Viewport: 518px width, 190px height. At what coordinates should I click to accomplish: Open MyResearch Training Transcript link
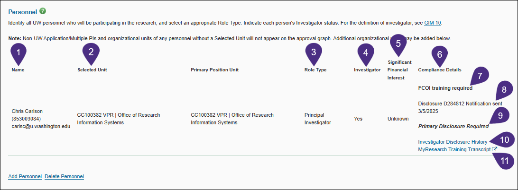[454, 149]
